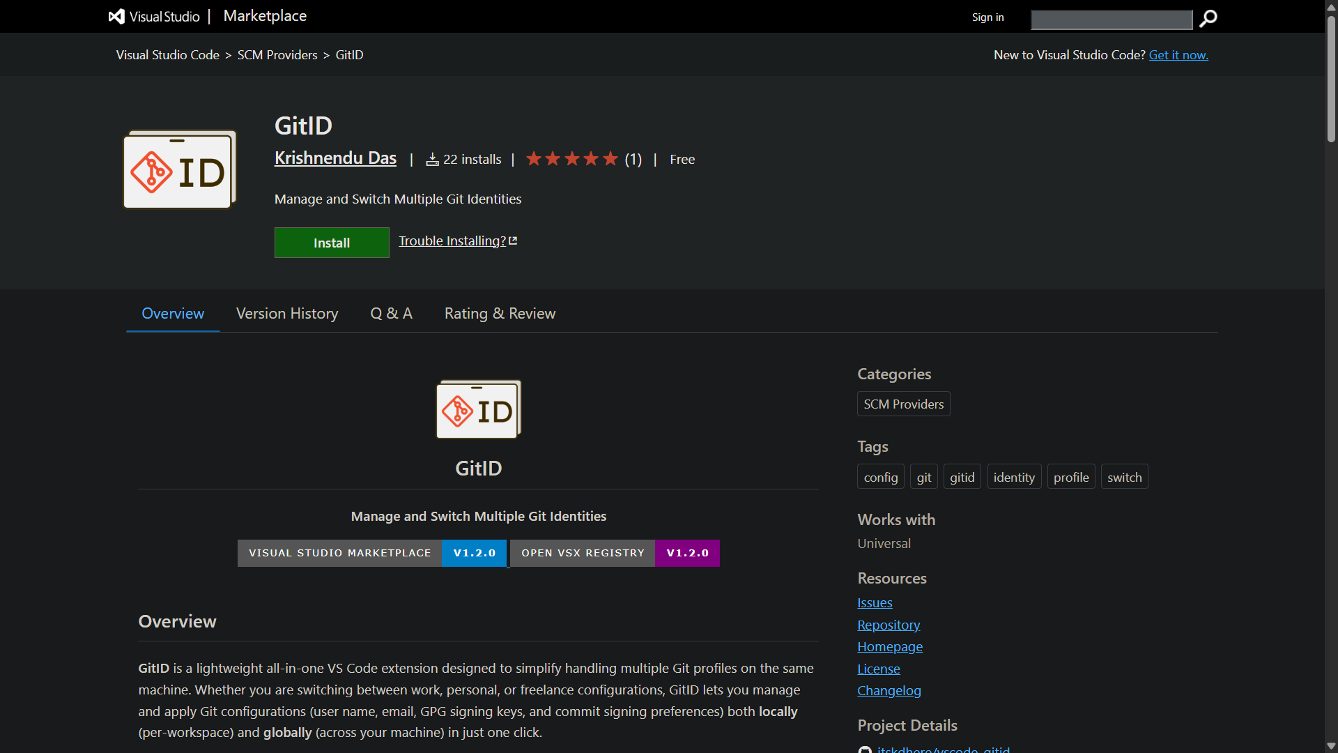Click the large GitID extension icon
The height and width of the screenshot is (753, 1338).
180,169
